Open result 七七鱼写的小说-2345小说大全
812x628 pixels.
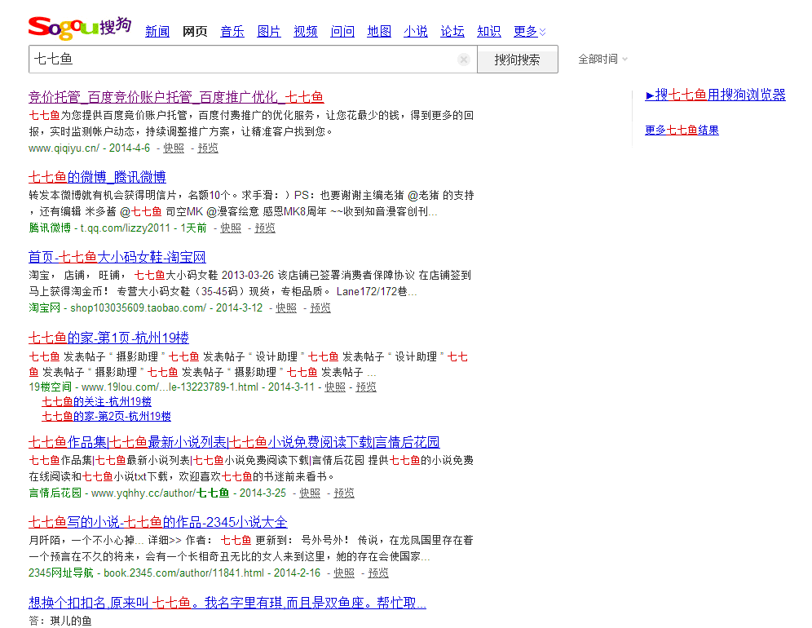[158, 522]
